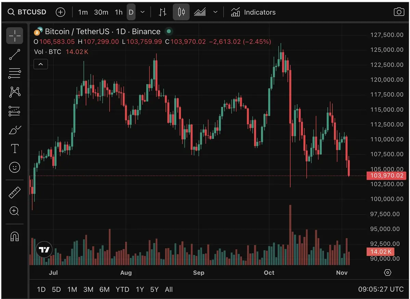Switch to the YTD range
Image resolution: width=410 pixels, height=299 pixels.
point(122,289)
